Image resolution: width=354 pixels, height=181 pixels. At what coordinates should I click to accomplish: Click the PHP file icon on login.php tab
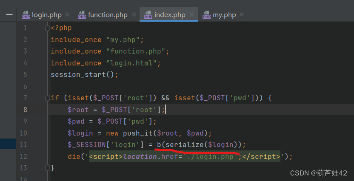tap(26, 15)
